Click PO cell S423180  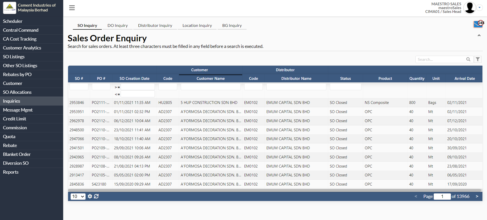(99, 184)
